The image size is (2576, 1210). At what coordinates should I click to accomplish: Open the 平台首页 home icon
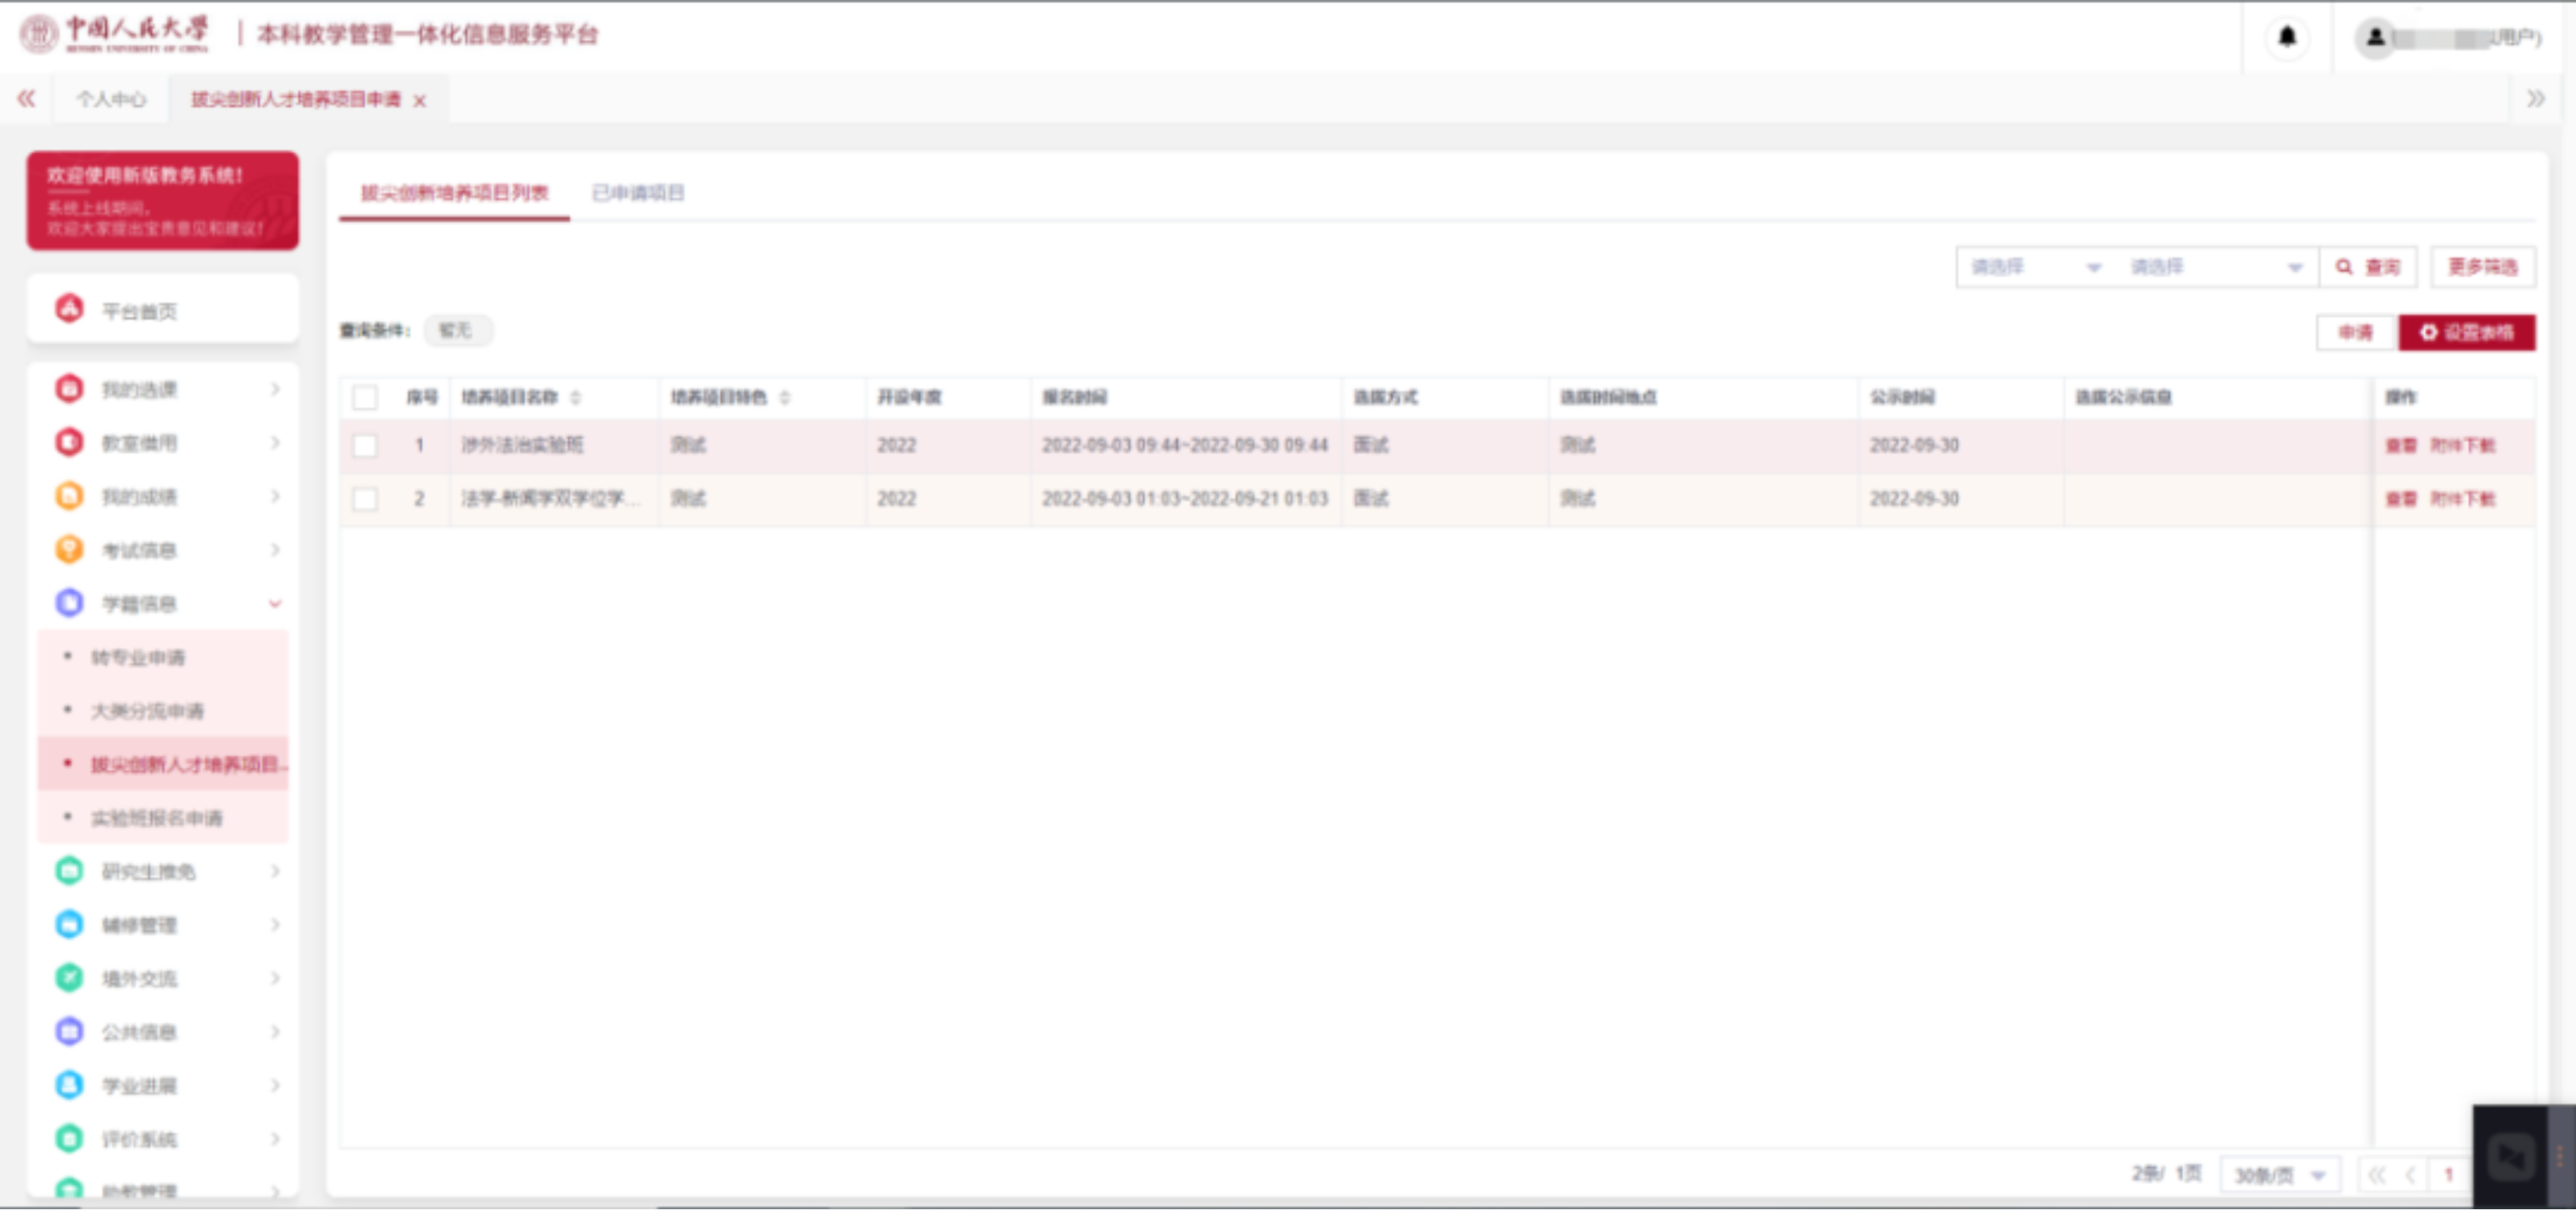click(69, 309)
